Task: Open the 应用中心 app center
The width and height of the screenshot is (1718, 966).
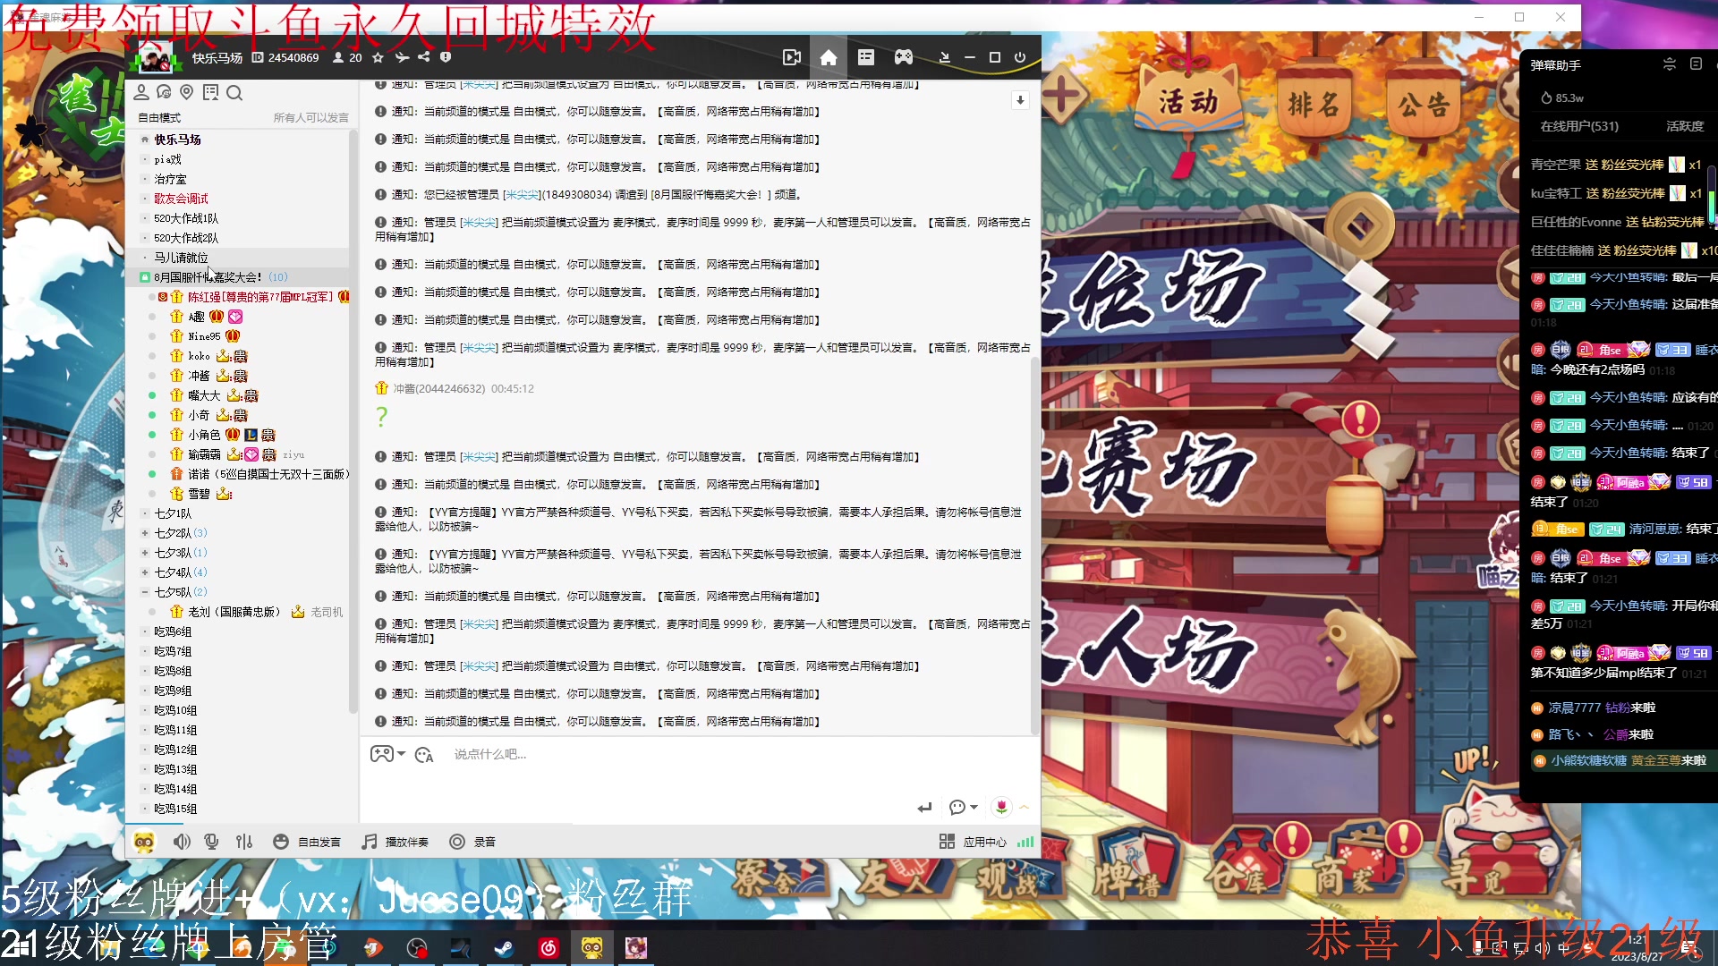Action: pyautogui.click(x=974, y=842)
